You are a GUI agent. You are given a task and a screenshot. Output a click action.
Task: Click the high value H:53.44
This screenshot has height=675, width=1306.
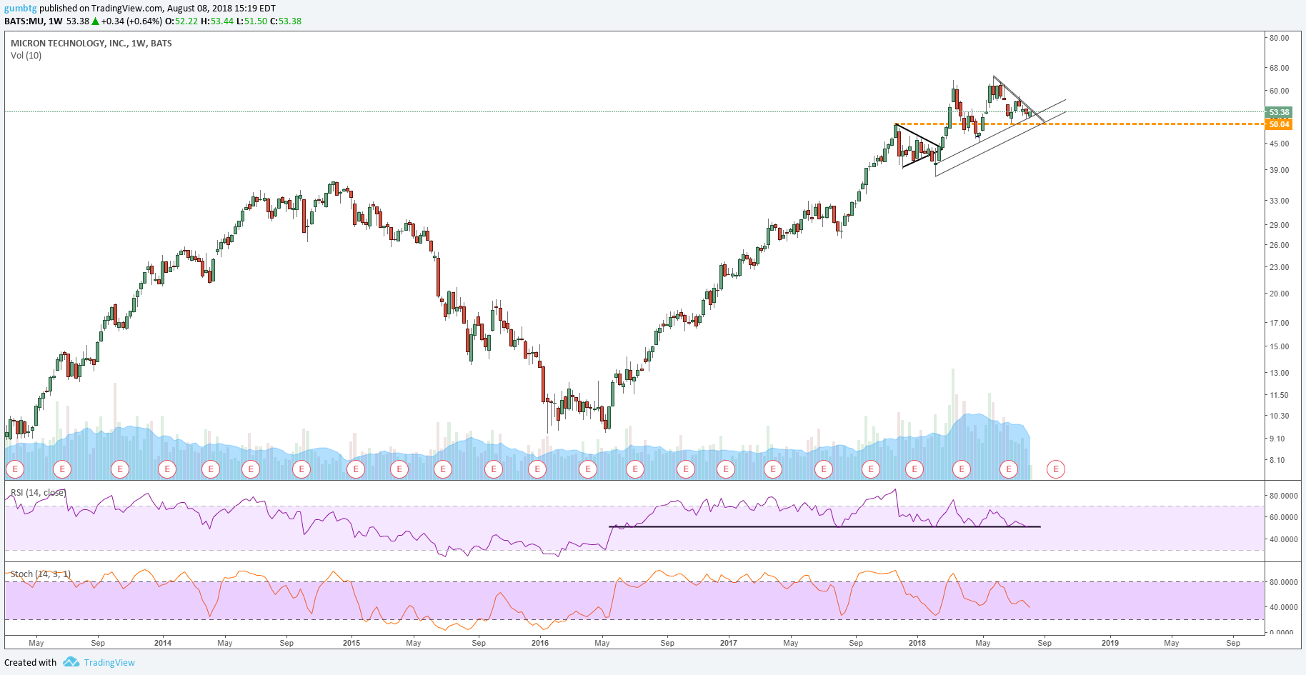(x=217, y=21)
